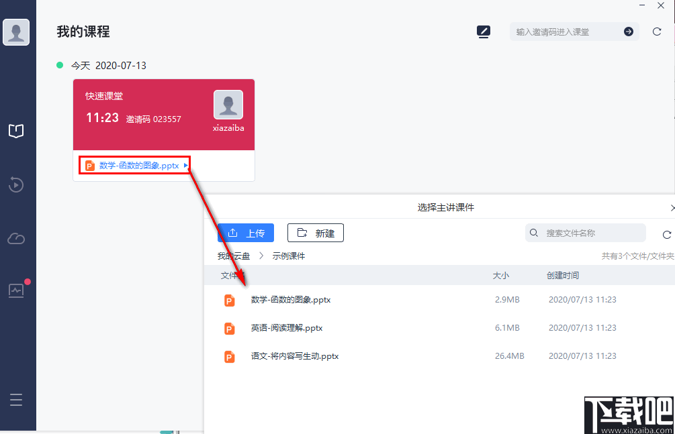Refresh the courseware file list
The width and height of the screenshot is (675, 434).
pos(667,234)
